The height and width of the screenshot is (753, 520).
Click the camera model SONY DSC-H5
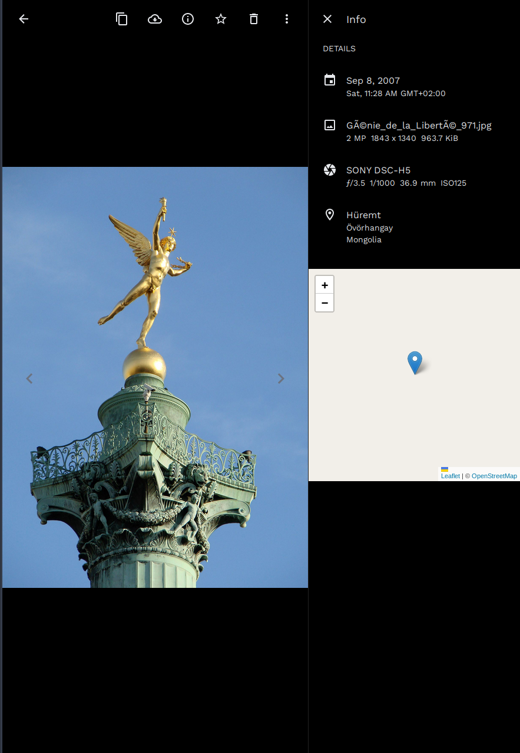pos(378,170)
